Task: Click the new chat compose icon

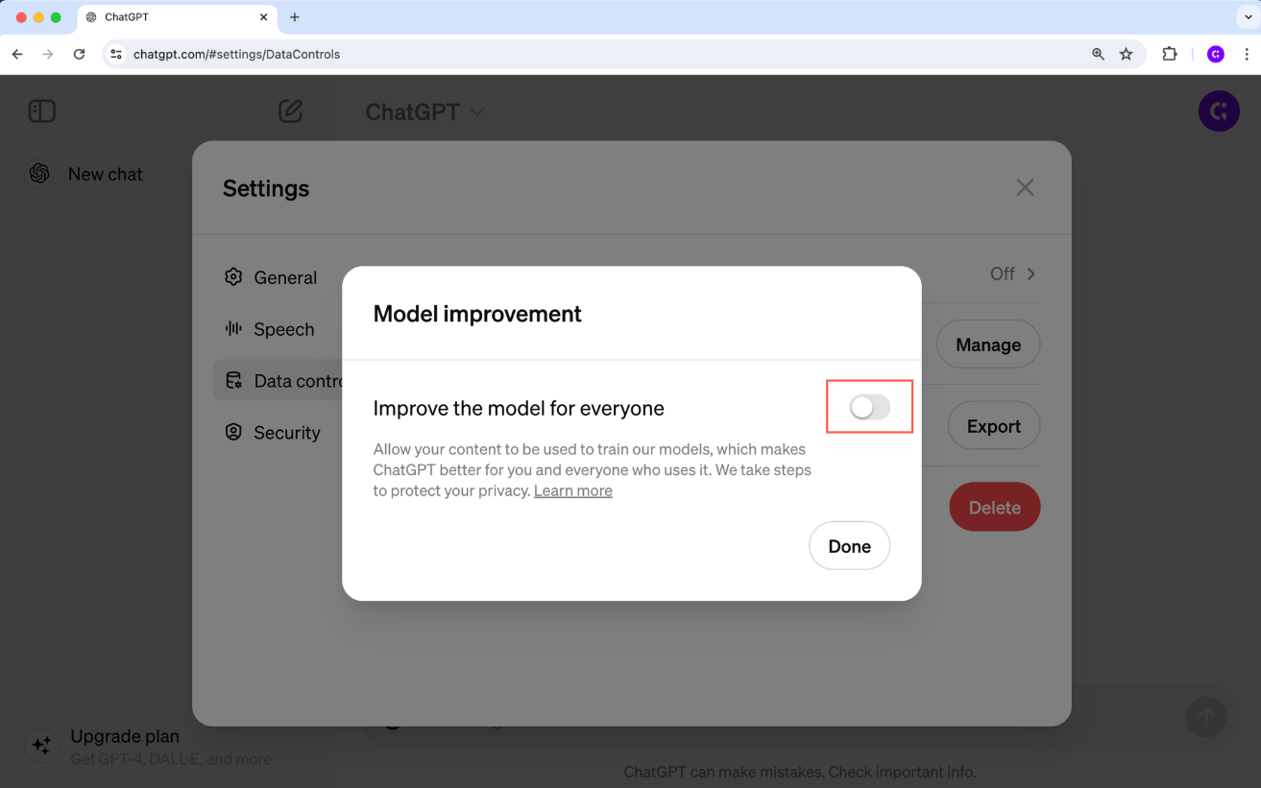Action: click(291, 111)
